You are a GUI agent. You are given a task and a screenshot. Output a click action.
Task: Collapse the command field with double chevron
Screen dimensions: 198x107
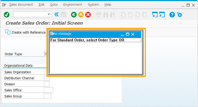(x=57, y=15)
